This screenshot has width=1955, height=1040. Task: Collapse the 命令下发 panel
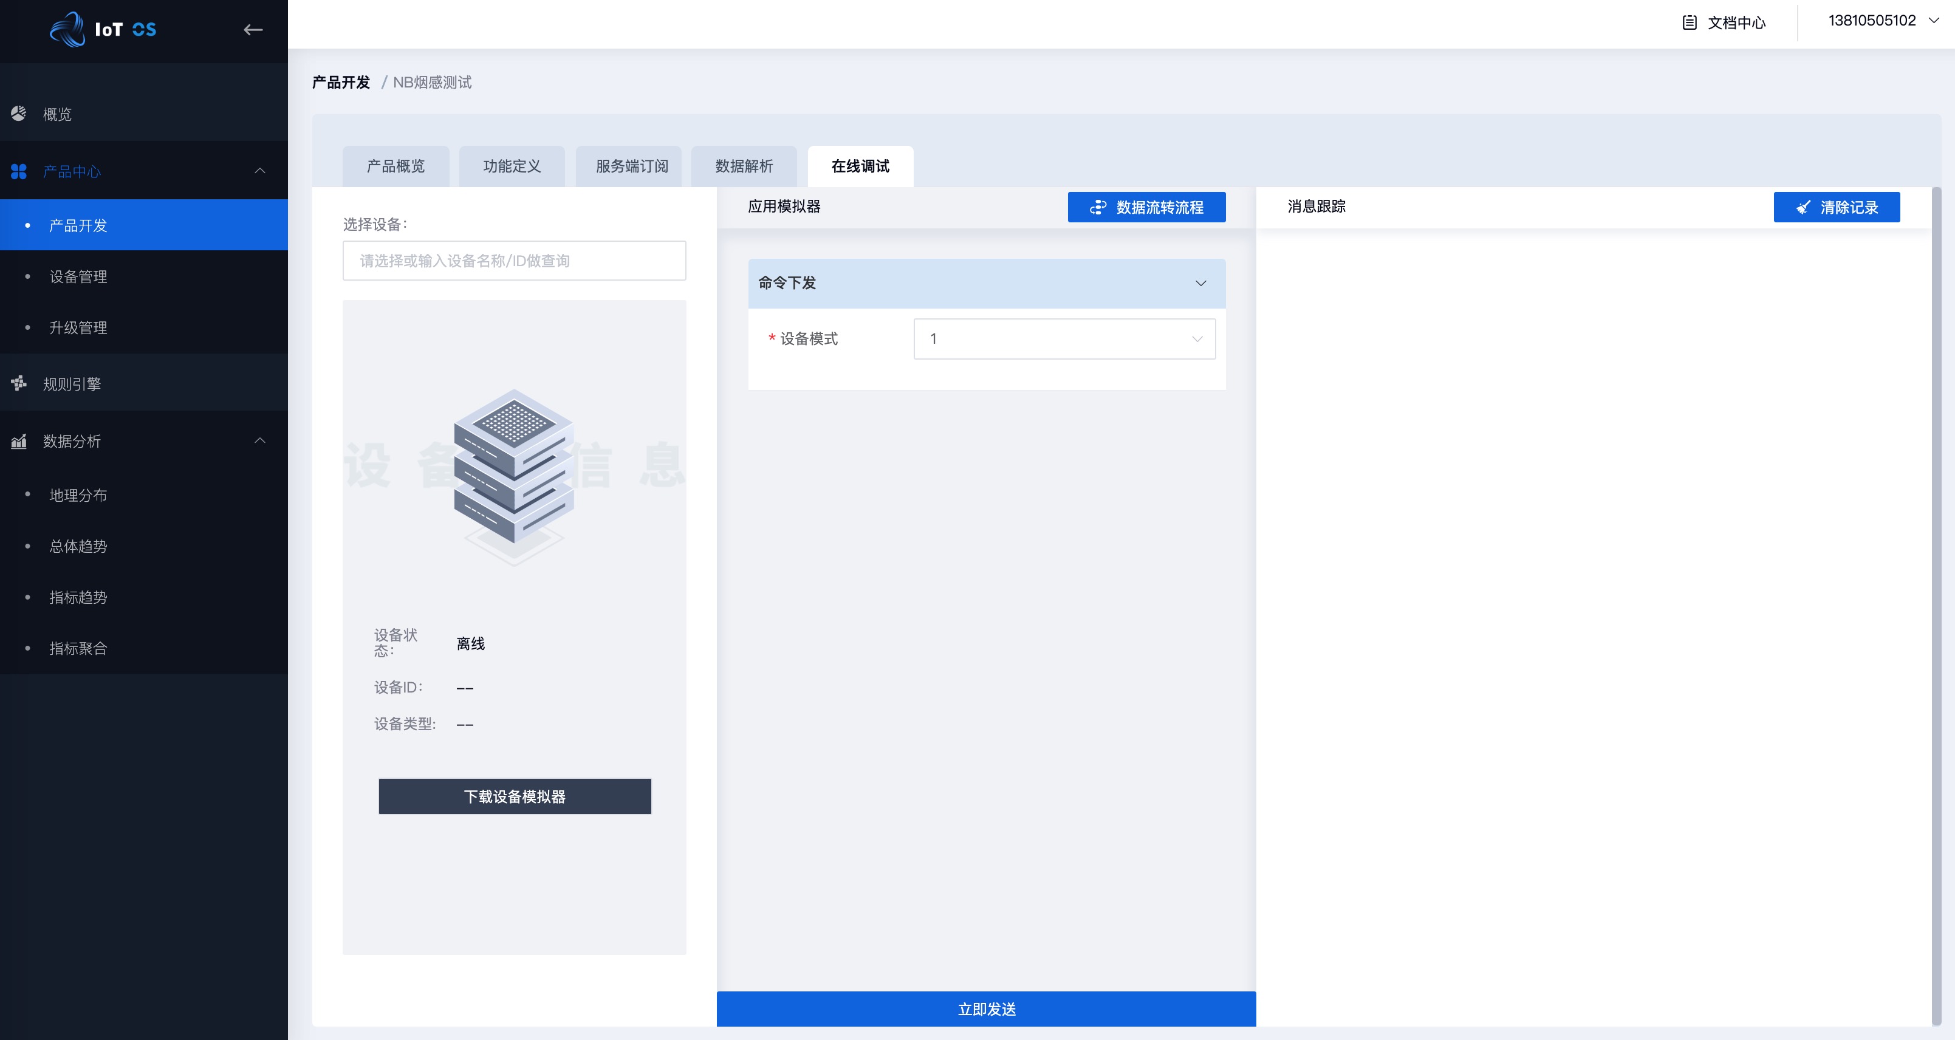1200,283
